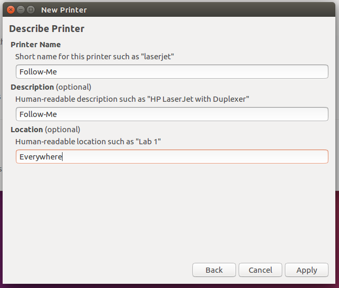The image size is (339, 288).
Task: Go Back to the previous step
Action: 214,270
